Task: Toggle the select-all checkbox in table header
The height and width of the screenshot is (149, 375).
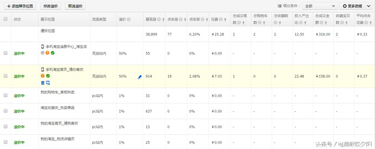Action: pyautogui.click(x=6, y=19)
